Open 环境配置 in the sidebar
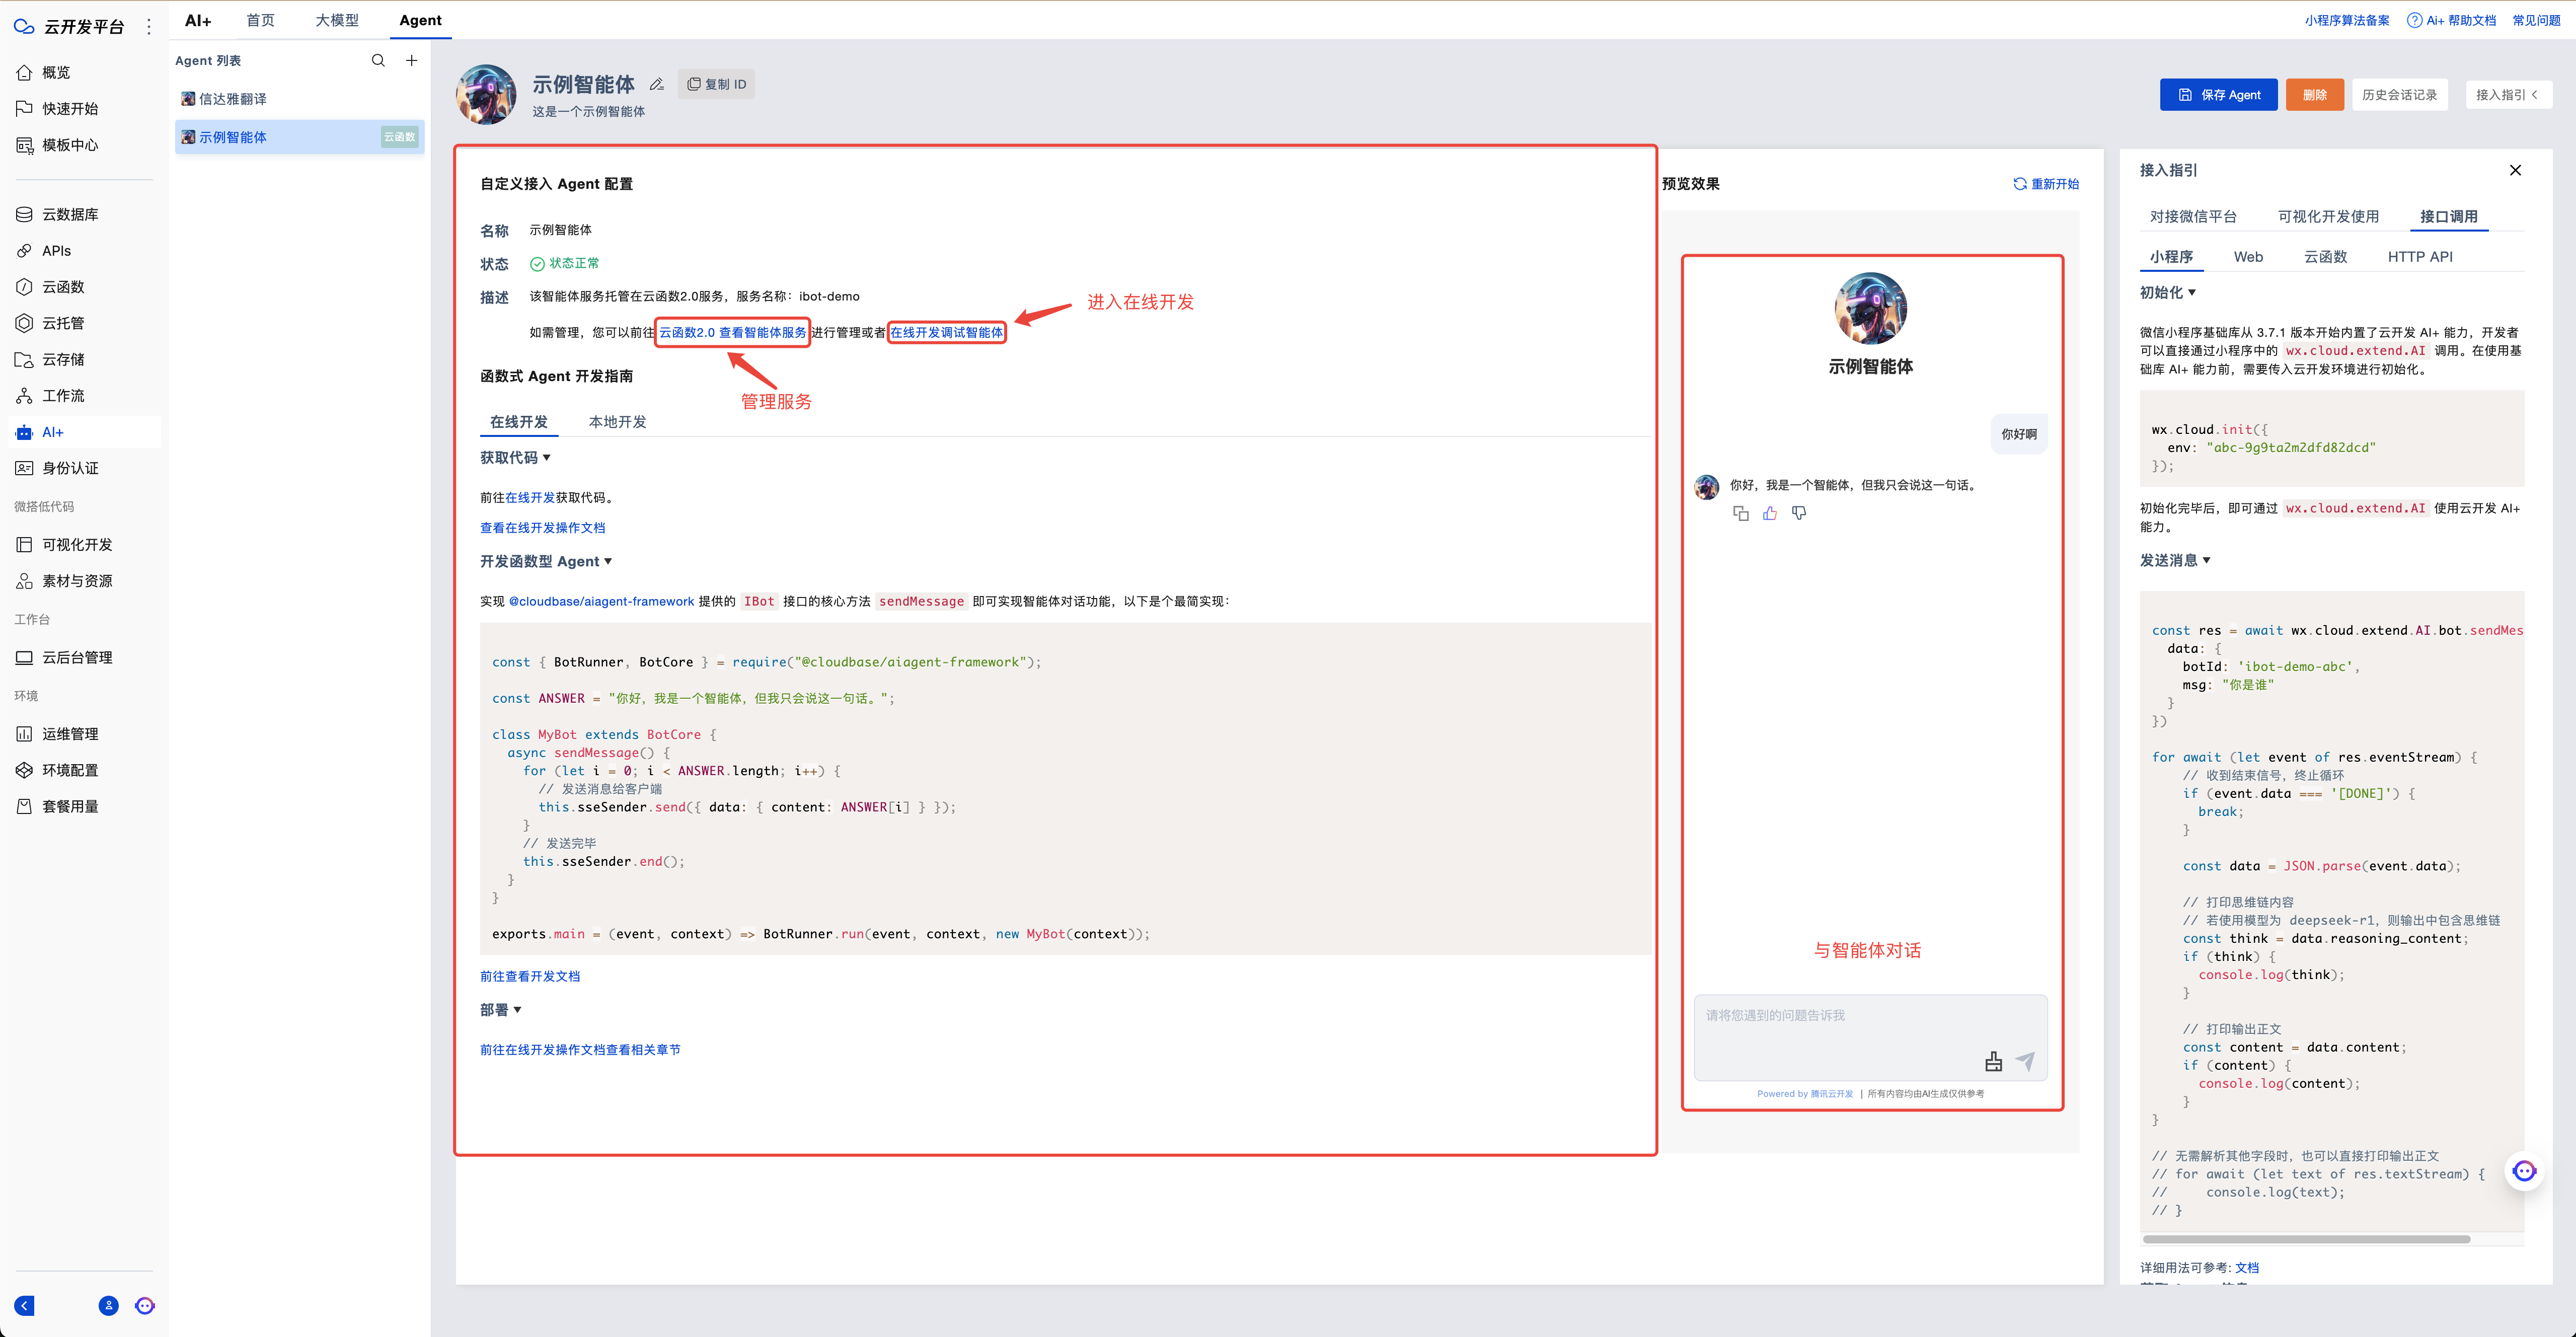Screen dimensions: 2576x1337 pyautogui.click(x=70, y=770)
